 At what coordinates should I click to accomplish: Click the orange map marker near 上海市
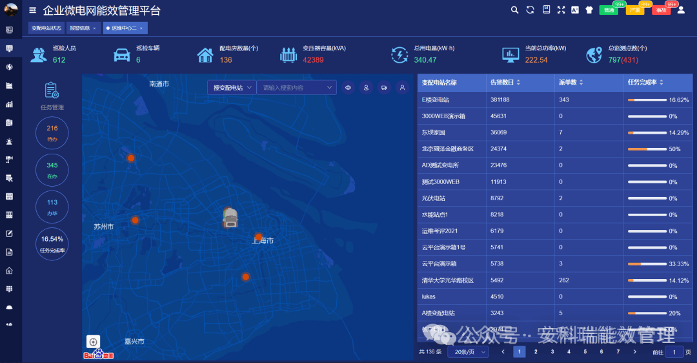point(259,236)
